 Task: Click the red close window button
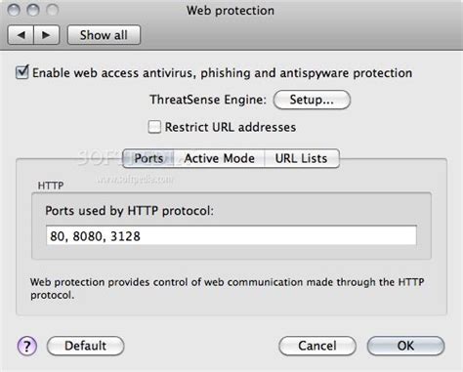(x=14, y=10)
